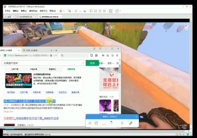
Task: Click the green 搜索 search button
Action: pos(92,63)
